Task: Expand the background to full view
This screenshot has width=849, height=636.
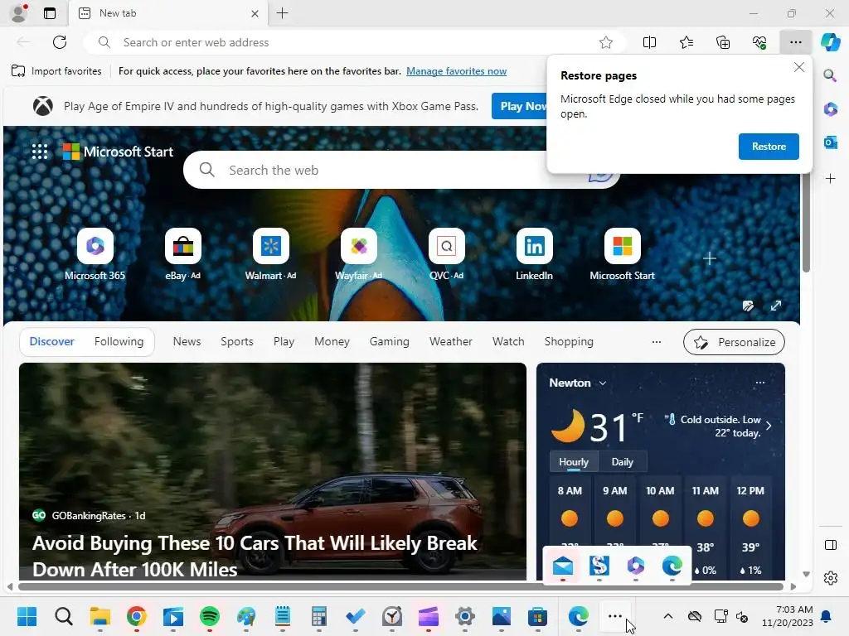Action: [x=776, y=306]
